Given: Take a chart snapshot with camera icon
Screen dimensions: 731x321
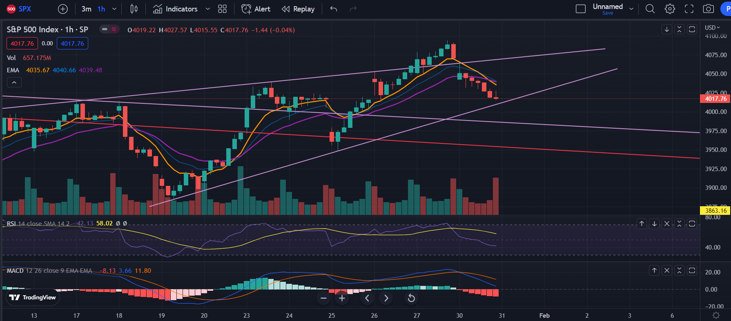Looking at the screenshot, I should [709, 9].
